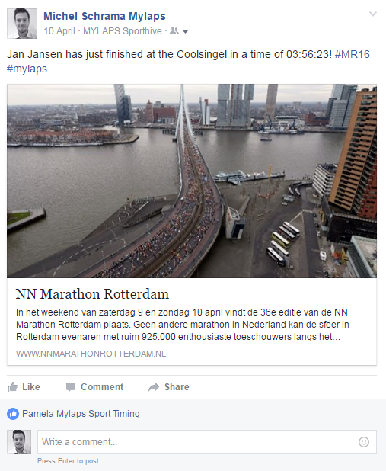Screen dimensions: 386x471
Task: Click the thumbs-up Like icon
Action: [12, 387]
